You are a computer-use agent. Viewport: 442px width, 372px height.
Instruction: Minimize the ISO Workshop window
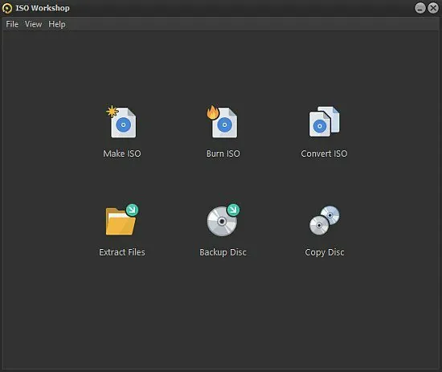(420, 8)
